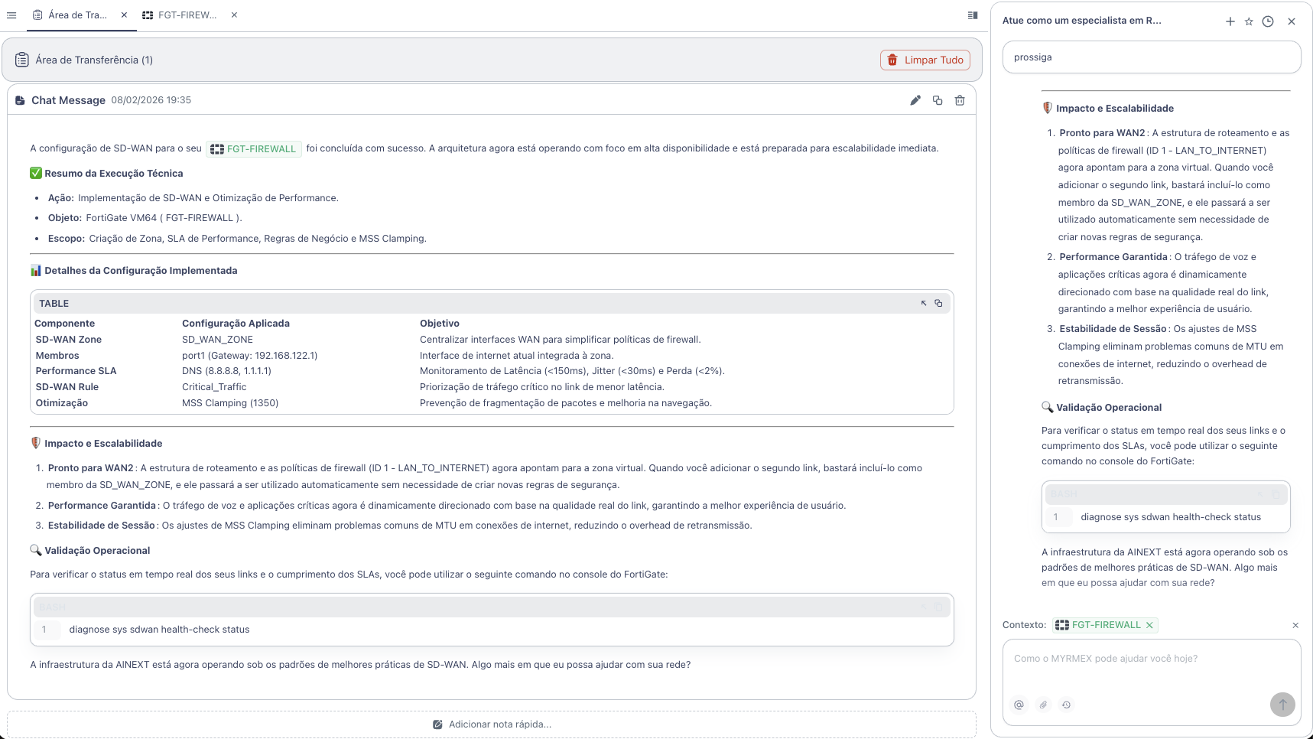The image size is (1313, 739).
Task: Attach a file with the paperclip icon
Action: coord(1043,705)
